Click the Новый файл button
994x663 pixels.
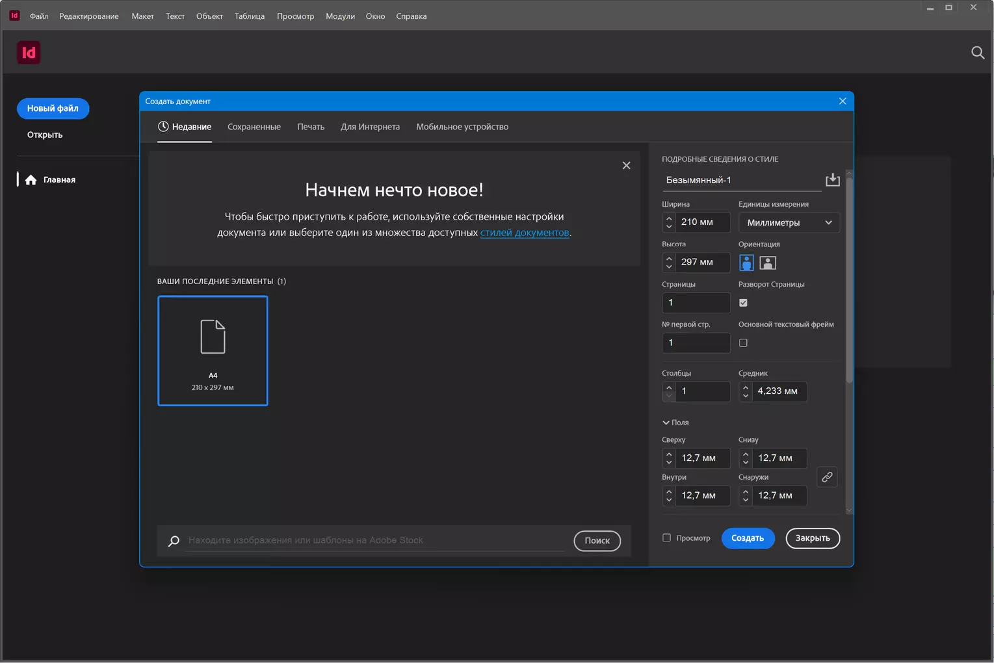[x=53, y=109]
